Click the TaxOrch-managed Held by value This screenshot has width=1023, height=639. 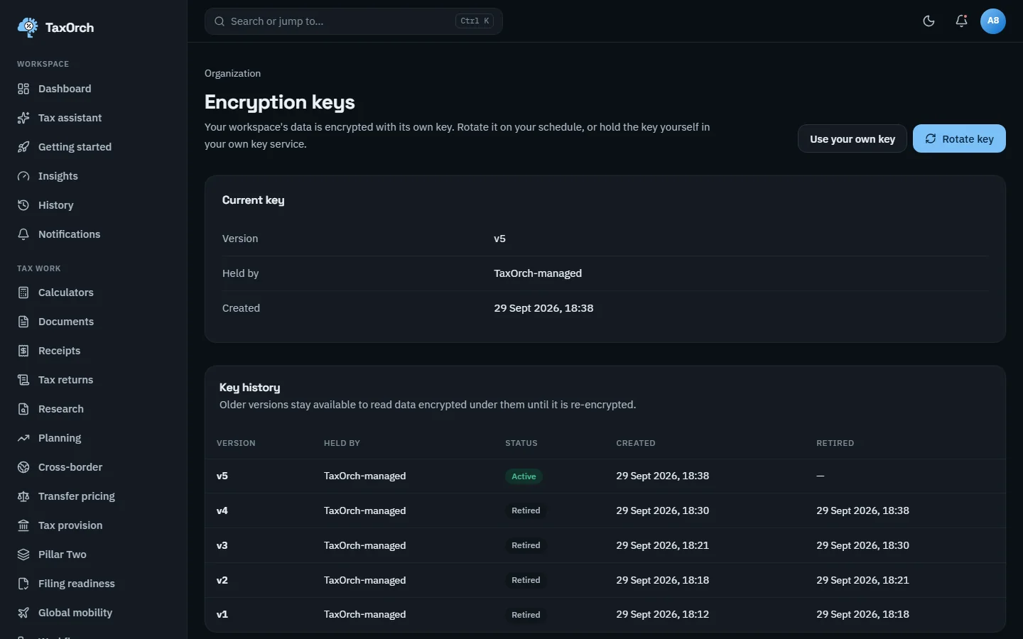coord(538,273)
